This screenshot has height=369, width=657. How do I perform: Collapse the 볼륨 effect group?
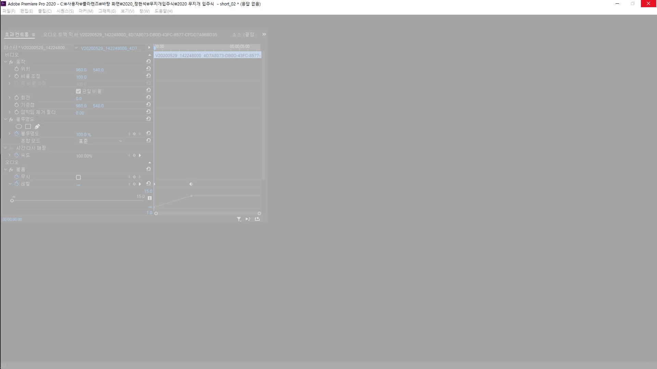pyautogui.click(x=5, y=169)
